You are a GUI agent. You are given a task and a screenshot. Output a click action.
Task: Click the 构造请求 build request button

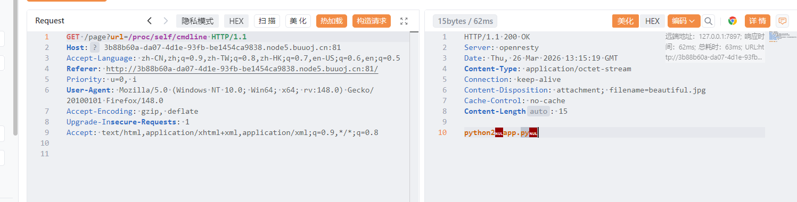point(372,21)
